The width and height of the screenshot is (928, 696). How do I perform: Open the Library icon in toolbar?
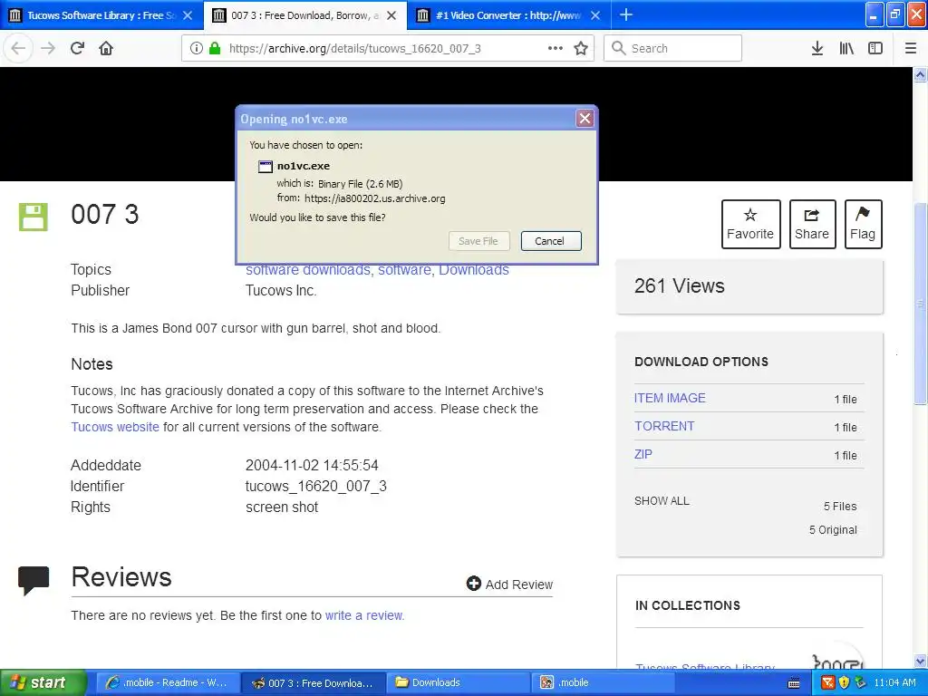click(846, 48)
